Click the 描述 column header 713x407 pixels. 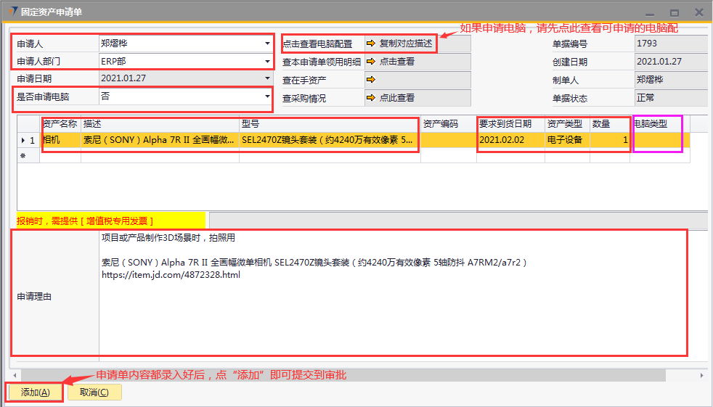[x=160, y=124]
